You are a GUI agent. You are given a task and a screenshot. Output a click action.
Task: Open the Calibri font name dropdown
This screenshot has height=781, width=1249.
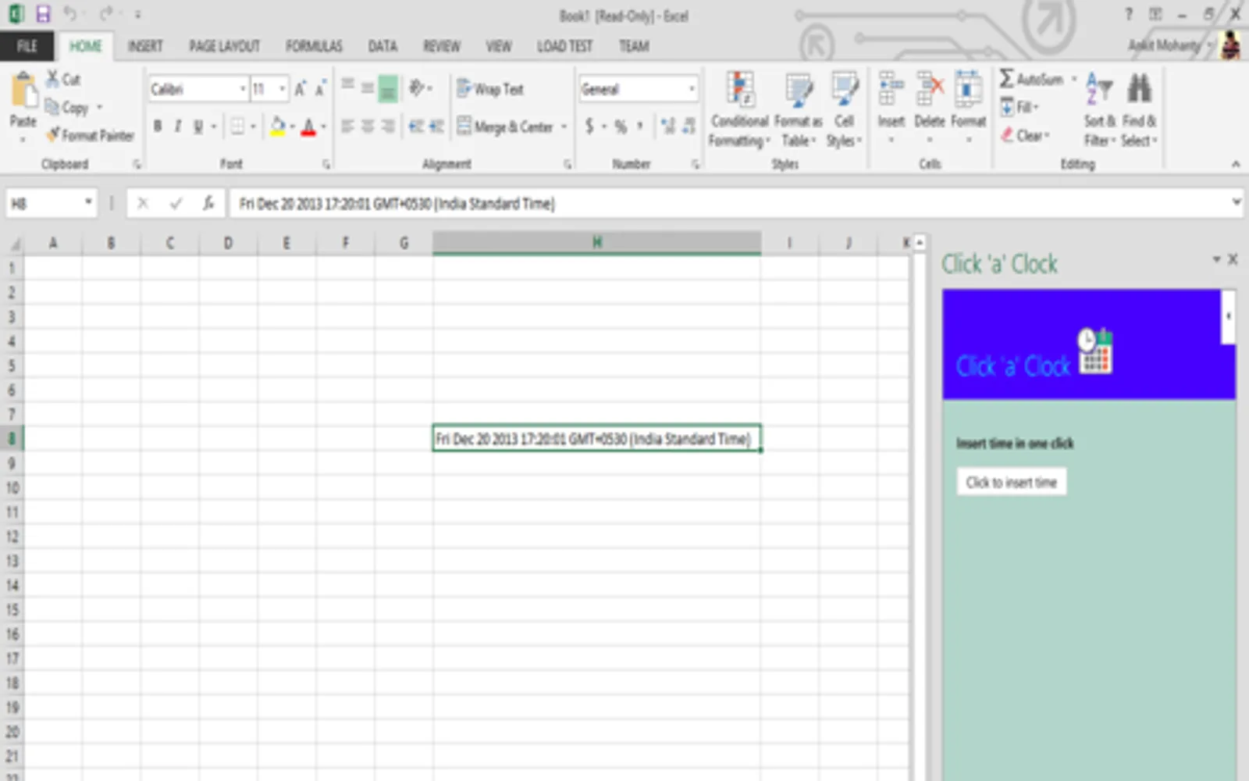point(242,89)
